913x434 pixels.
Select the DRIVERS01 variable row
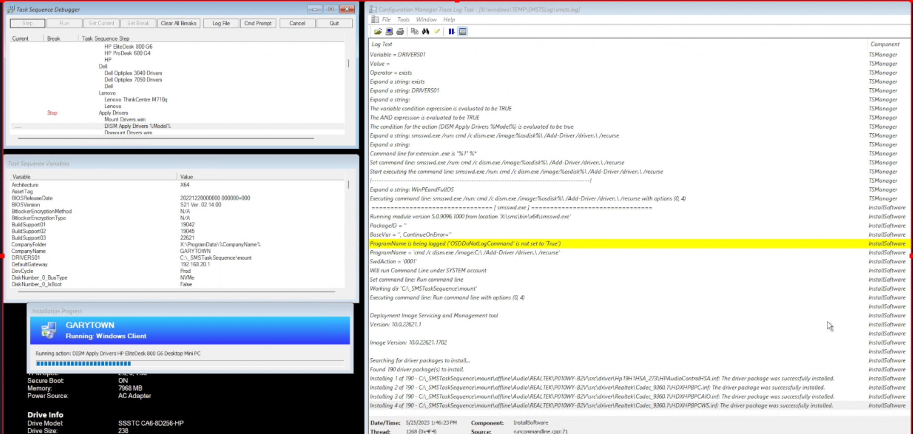[x=89, y=258]
